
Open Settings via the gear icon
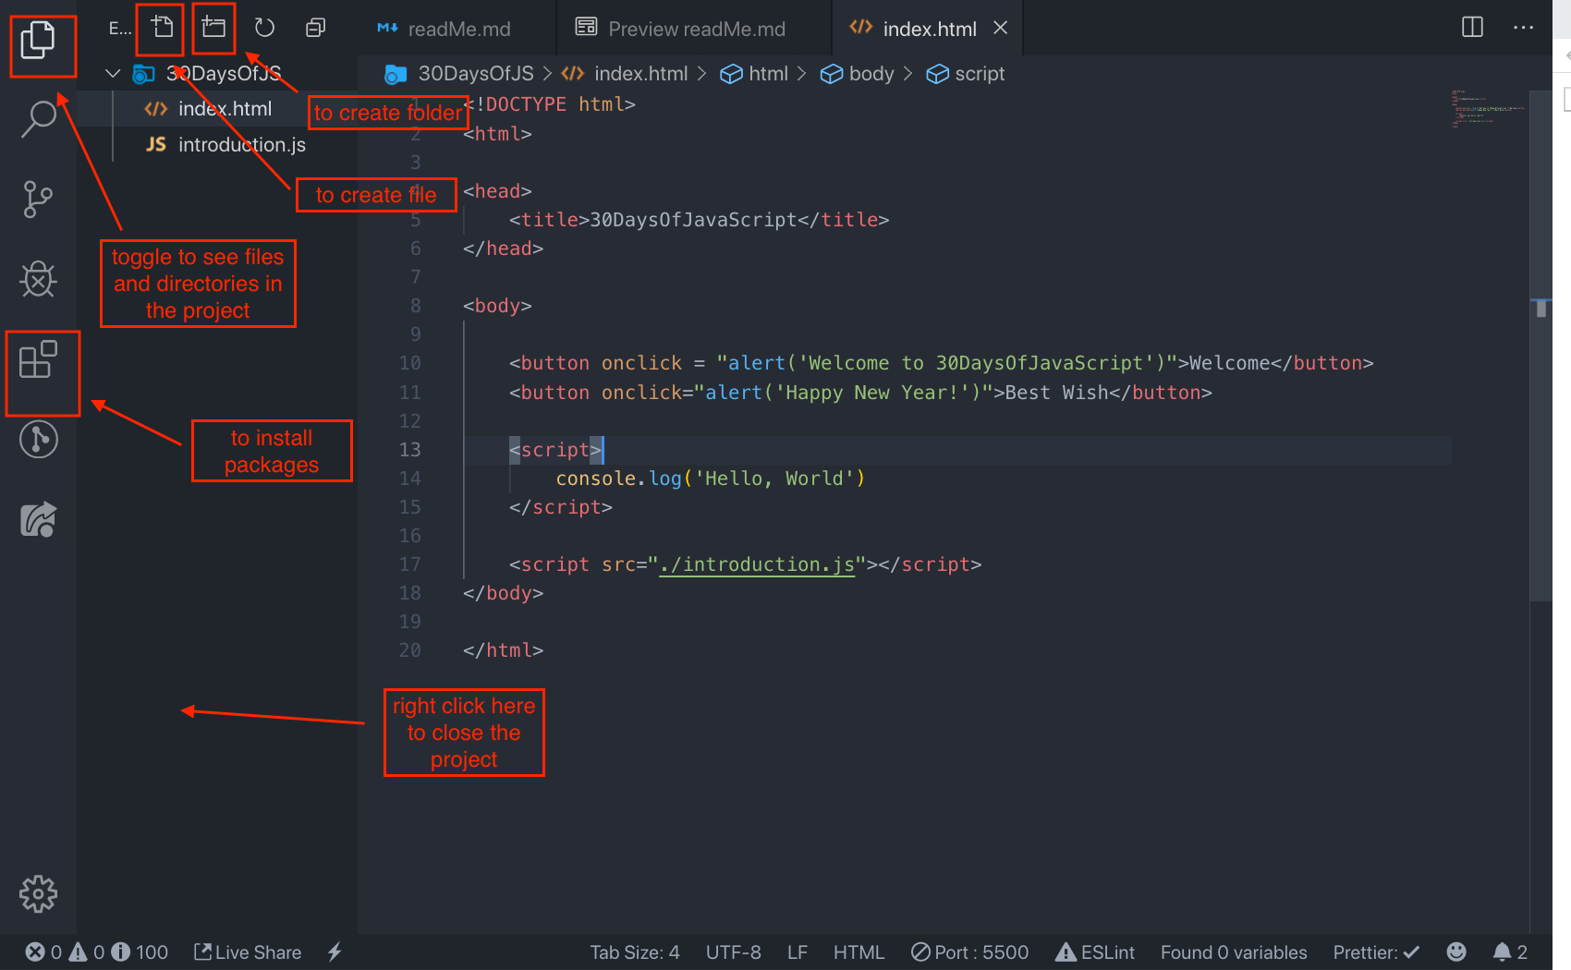[x=39, y=893]
